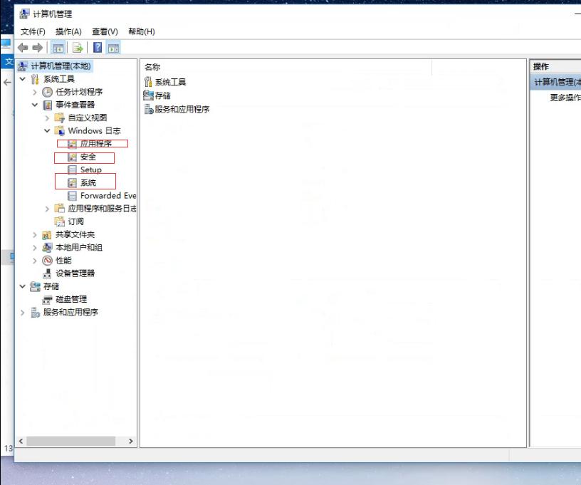Expand the 性能 node
581x485 pixels.
click(34, 261)
